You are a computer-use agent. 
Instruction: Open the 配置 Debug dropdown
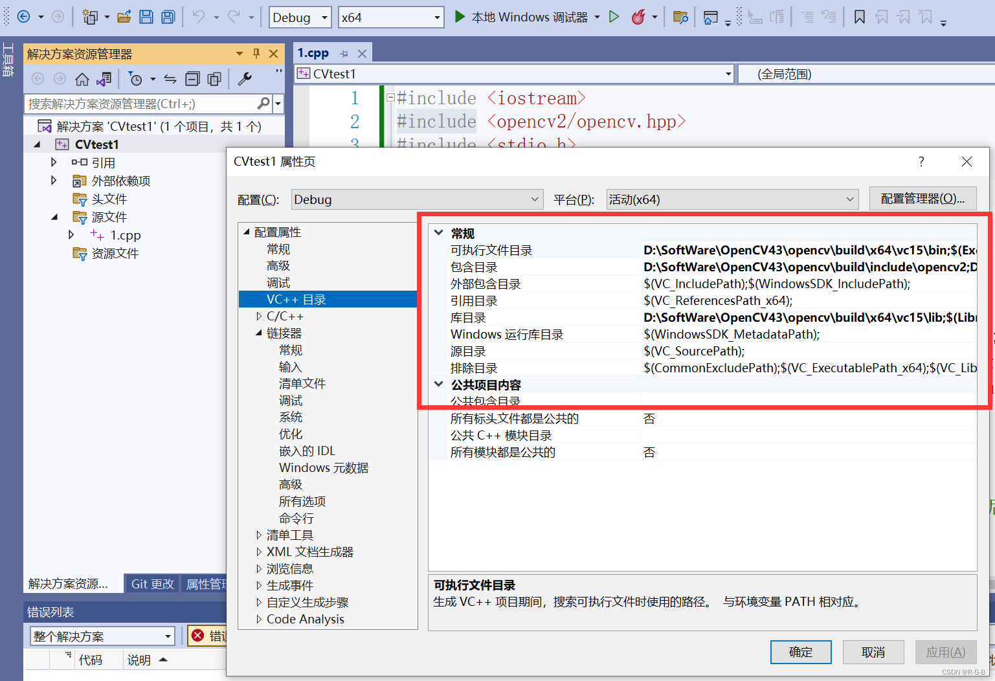(x=416, y=199)
